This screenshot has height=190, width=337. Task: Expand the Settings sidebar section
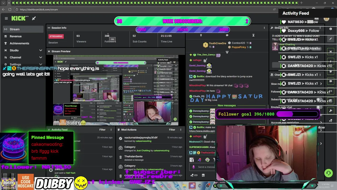pyautogui.click(x=41, y=64)
